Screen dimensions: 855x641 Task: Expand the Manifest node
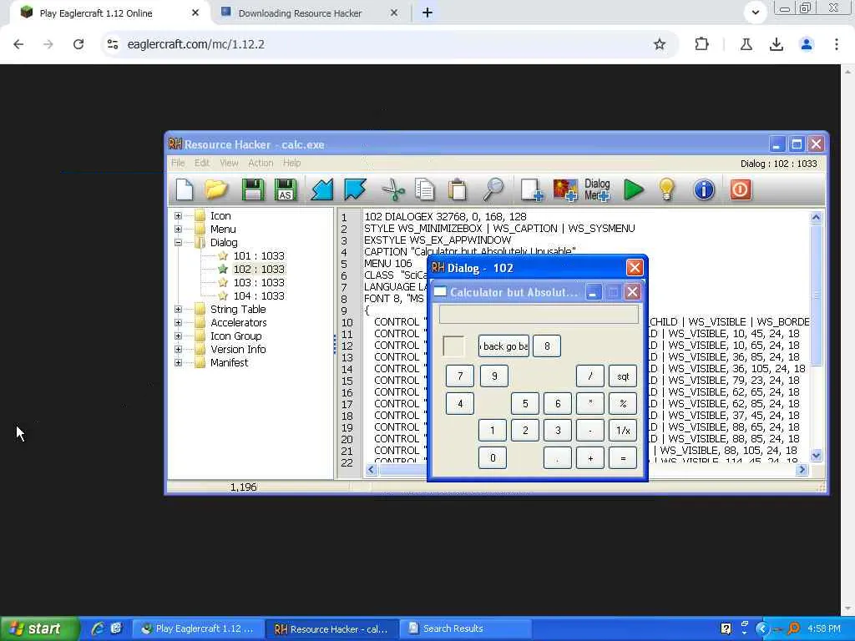pos(178,362)
